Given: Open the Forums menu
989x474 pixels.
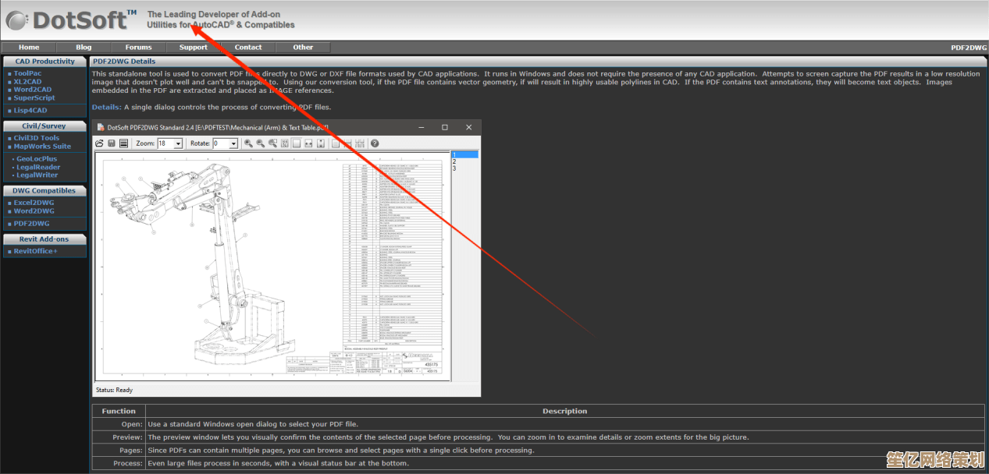Looking at the screenshot, I should [x=139, y=48].
